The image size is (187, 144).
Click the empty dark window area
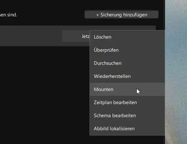44,95
